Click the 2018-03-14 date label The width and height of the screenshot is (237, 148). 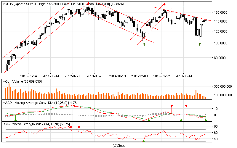pos(184,76)
